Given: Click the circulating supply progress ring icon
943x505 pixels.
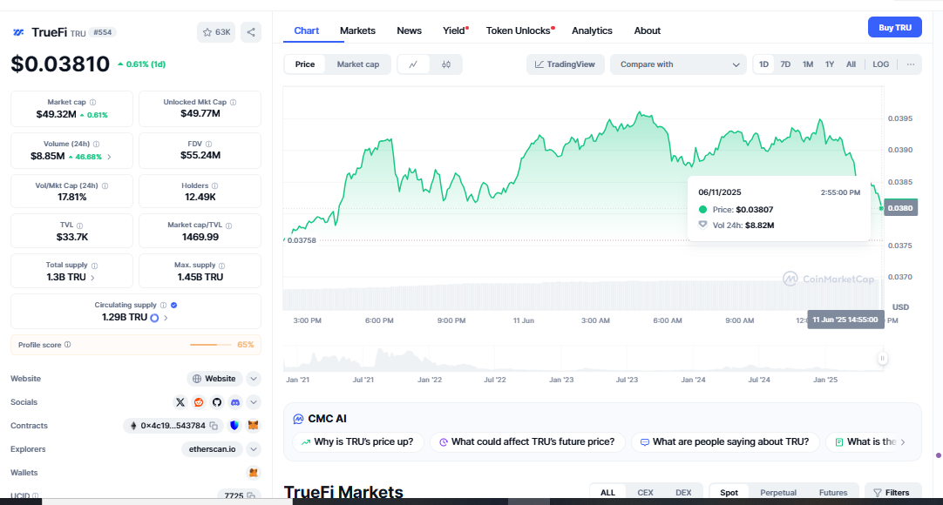Looking at the screenshot, I should tap(154, 318).
